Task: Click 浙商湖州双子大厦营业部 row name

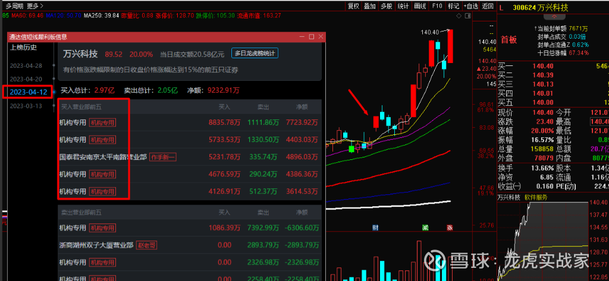Action: click(96, 245)
